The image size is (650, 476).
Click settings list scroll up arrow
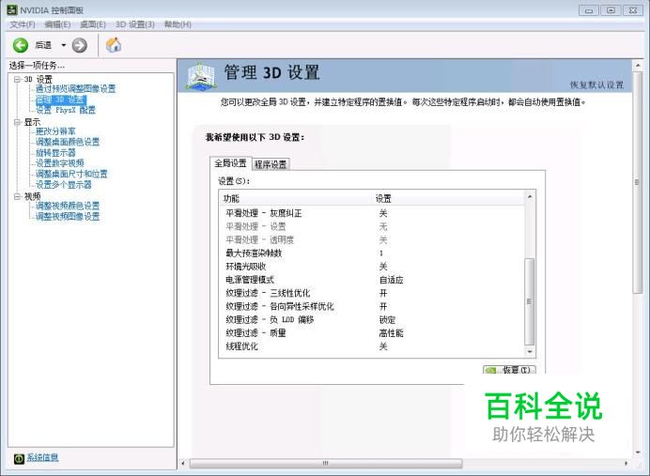[x=530, y=197]
